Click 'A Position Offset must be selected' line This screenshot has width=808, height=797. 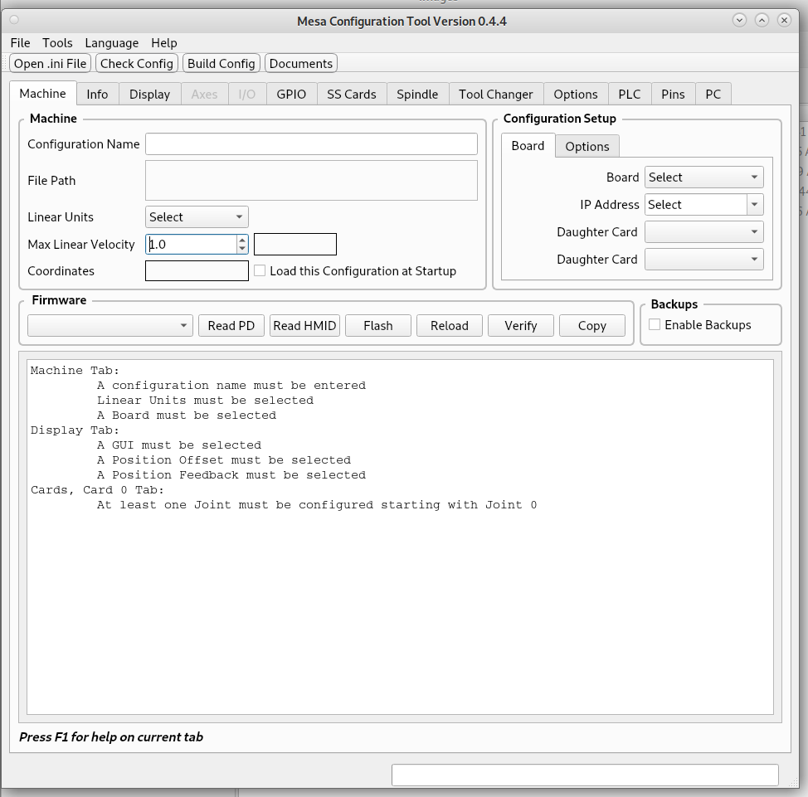[224, 460]
